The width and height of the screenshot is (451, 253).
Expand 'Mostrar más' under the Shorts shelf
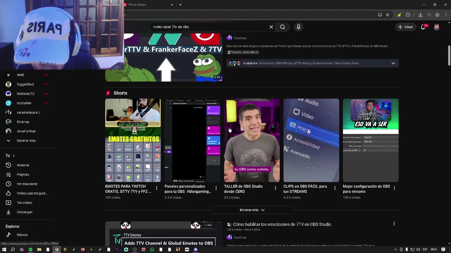click(x=252, y=210)
